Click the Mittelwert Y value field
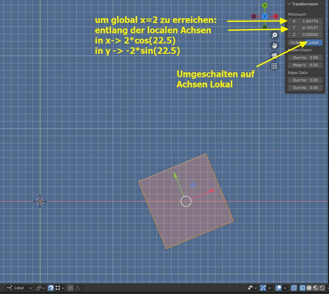Viewport: 329px width, 294px height. [305, 28]
